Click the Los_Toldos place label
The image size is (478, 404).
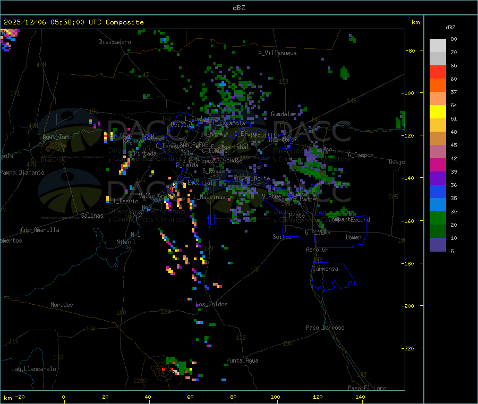pyautogui.click(x=211, y=304)
